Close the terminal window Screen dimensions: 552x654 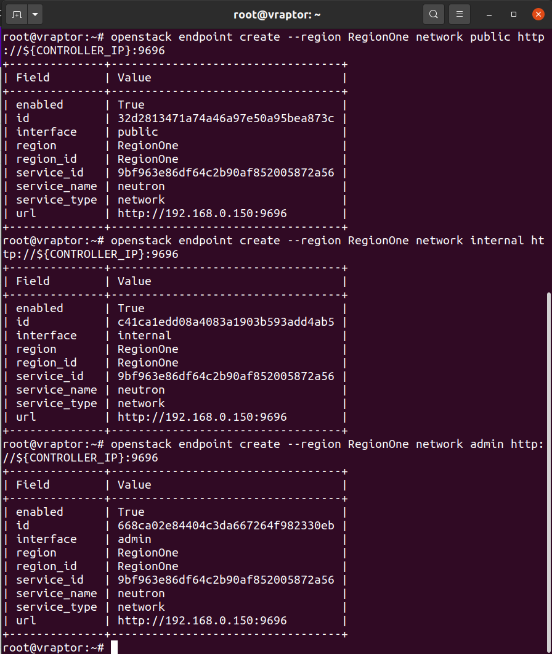538,15
